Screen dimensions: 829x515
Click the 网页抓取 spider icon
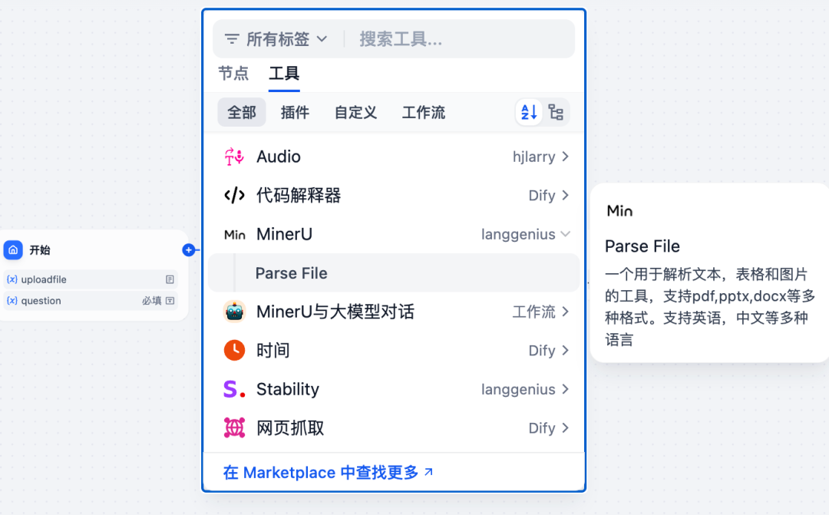point(236,428)
